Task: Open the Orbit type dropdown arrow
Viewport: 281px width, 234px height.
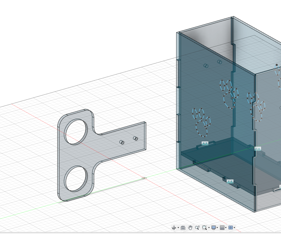Action: pyautogui.click(x=178, y=228)
